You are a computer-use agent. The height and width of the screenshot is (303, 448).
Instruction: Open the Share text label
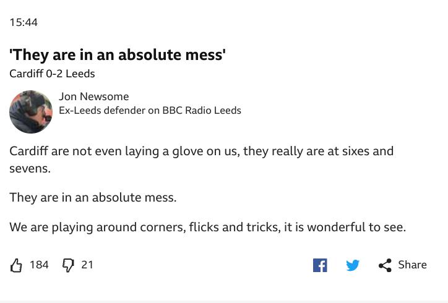[412, 265]
